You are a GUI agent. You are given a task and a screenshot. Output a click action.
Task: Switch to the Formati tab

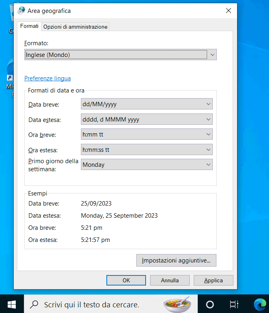pos(29,26)
